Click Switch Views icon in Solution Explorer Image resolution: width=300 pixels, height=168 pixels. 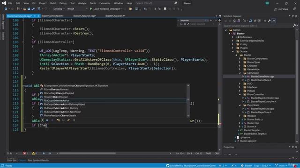[x=239, y=21]
